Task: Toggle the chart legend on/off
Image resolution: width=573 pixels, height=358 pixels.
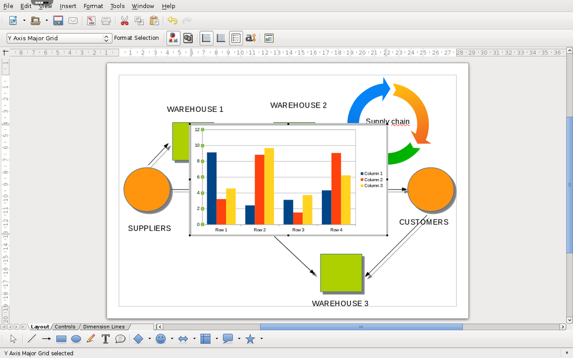Action: point(236,38)
